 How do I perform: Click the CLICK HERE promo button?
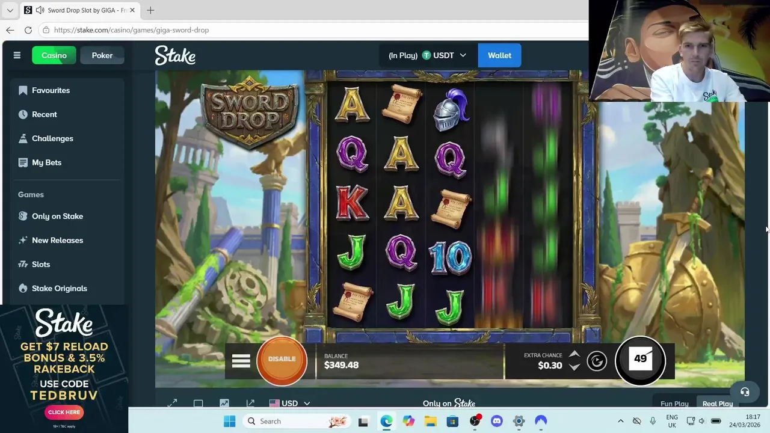click(64, 412)
